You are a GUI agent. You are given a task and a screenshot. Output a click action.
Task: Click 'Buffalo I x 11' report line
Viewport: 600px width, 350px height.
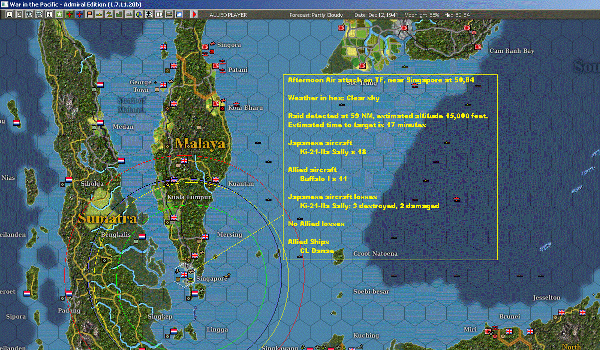tap(323, 179)
